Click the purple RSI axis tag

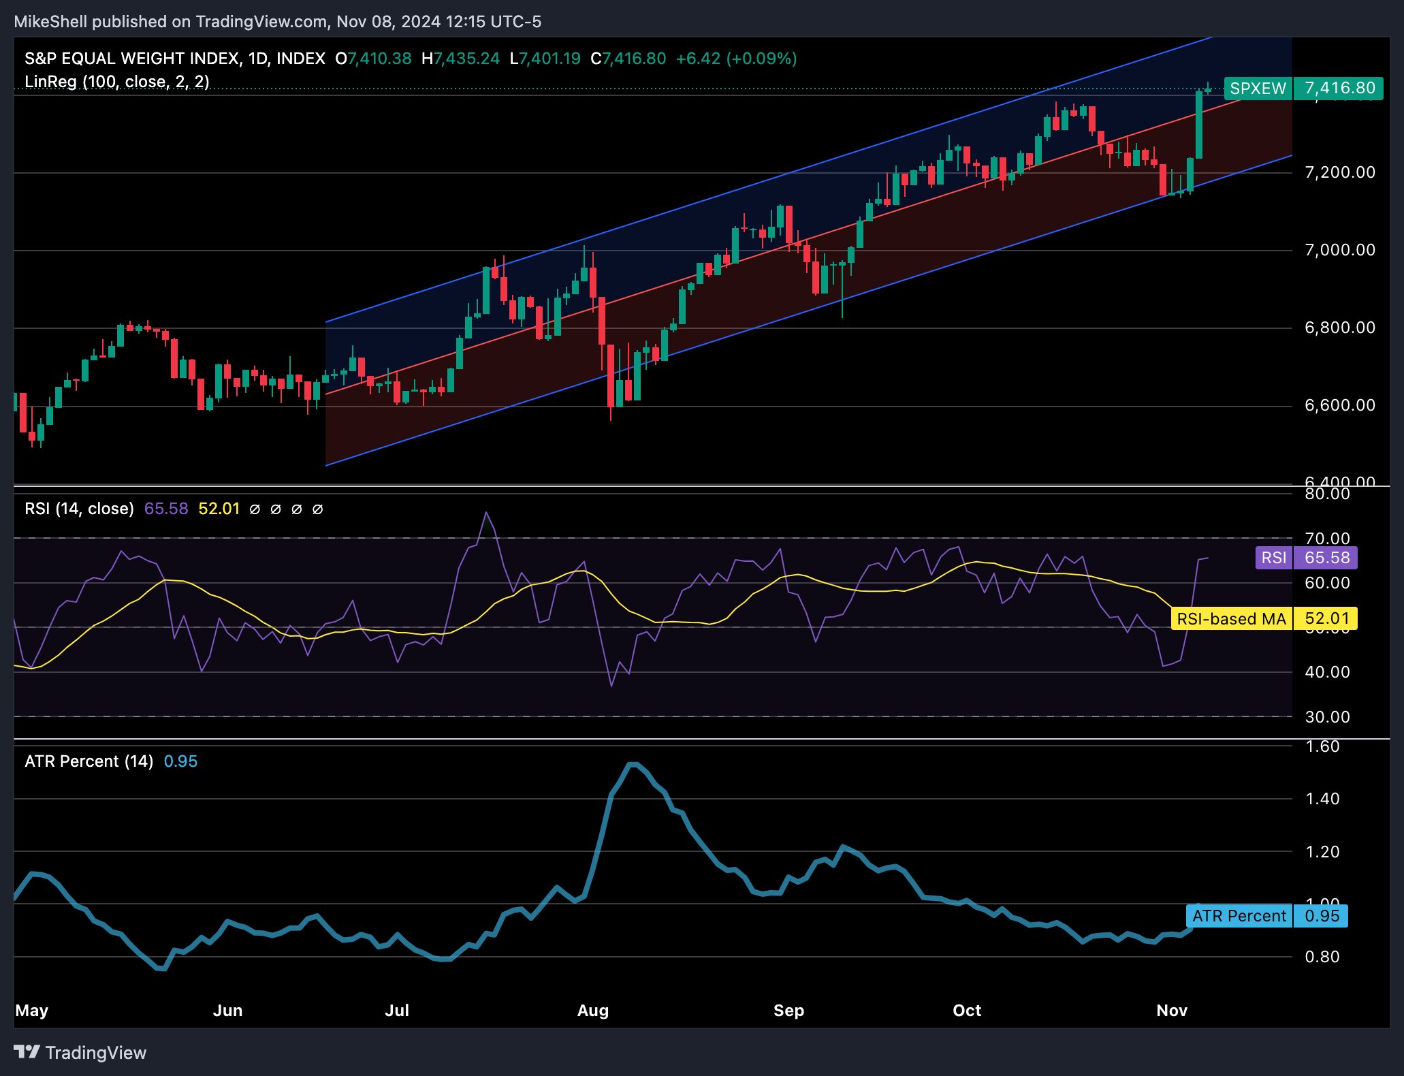pyautogui.click(x=1273, y=558)
